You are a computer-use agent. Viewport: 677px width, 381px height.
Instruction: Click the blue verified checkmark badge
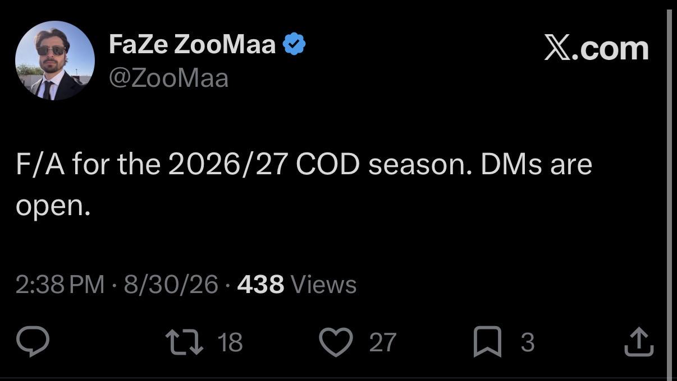pos(294,44)
